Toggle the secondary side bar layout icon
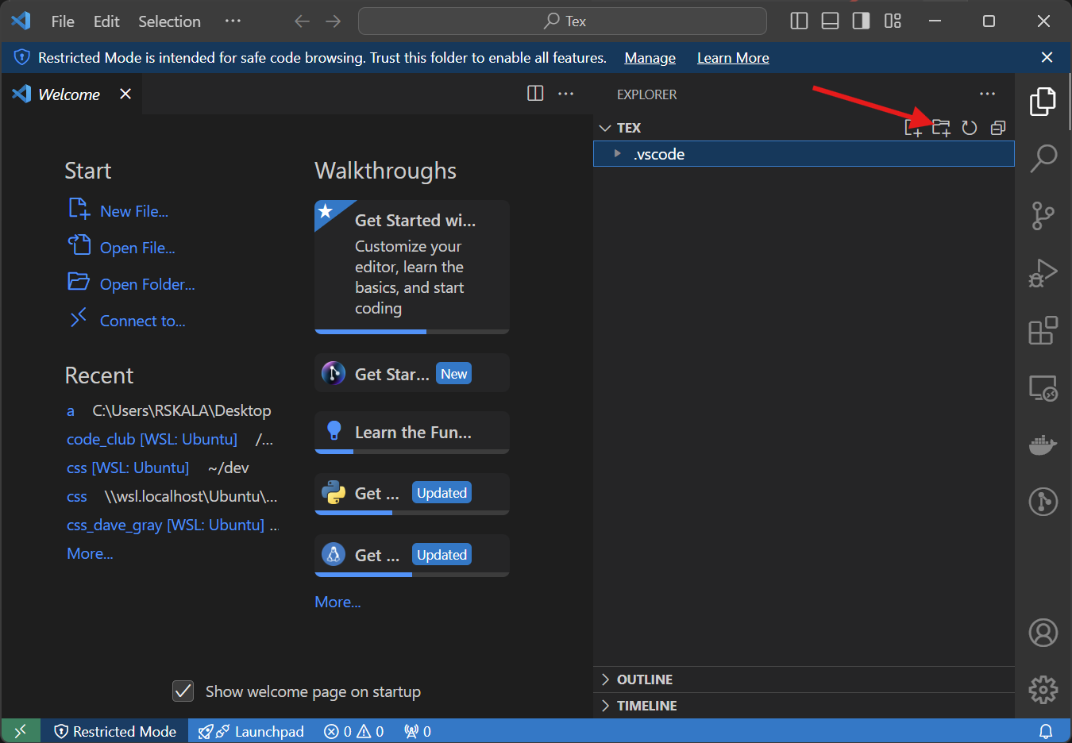 tap(861, 21)
